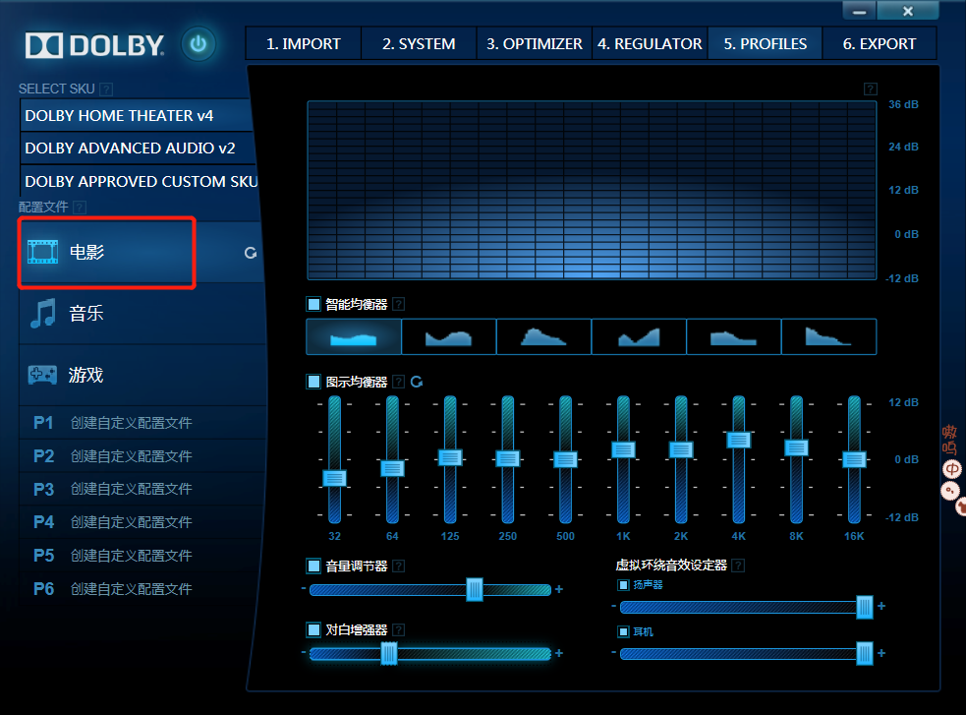Image resolution: width=966 pixels, height=715 pixels.
Task: Increase 对白增强器 with plus sign
Action: 559,653
